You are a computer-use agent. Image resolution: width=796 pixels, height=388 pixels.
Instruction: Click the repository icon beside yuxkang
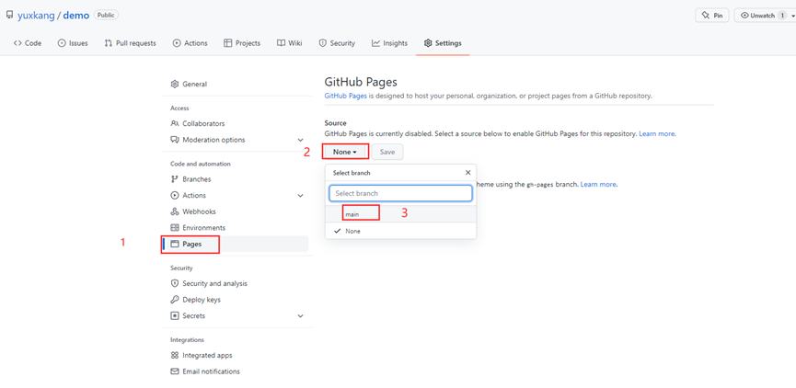point(9,16)
